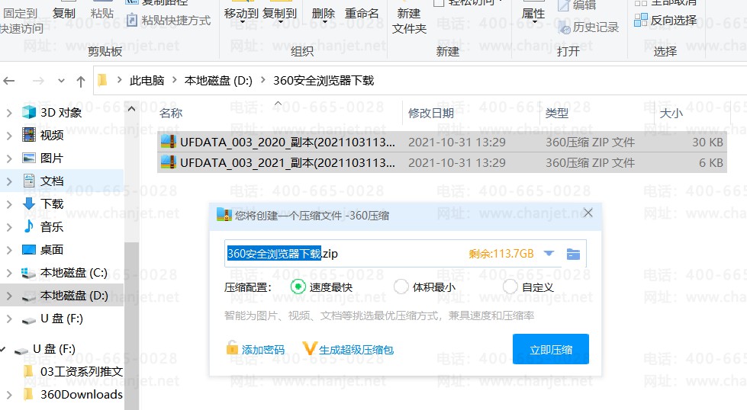The width and height of the screenshot is (747, 410).
Task: Click the browse folder icon in dialog
Action: pos(573,254)
